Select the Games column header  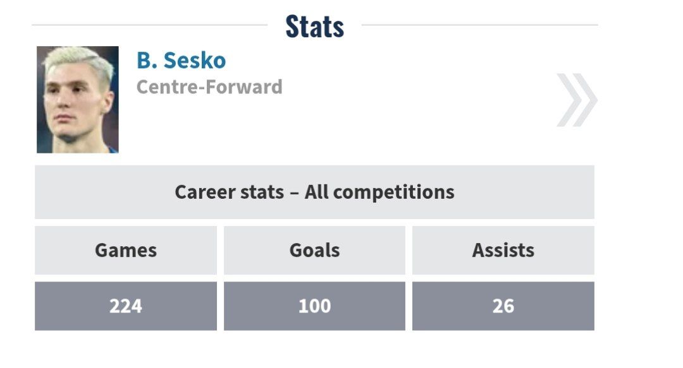tap(125, 250)
